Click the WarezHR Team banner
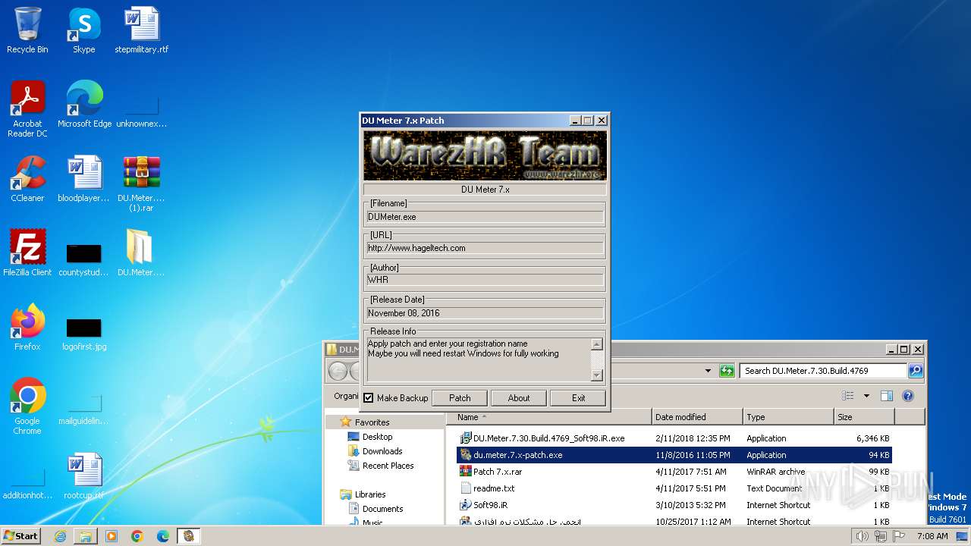Viewport: 971px width, 546px height. 485,155
